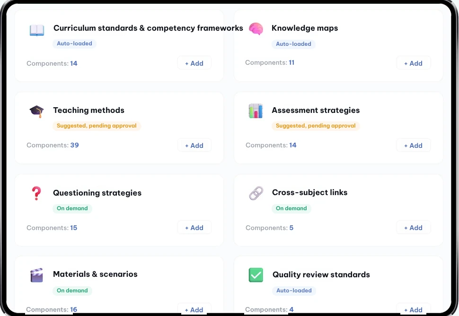This screenshot has height=316, width=459.
Task: Click the Auto-loaded badge under Knowledge maps
Action: [x=293, y=44]
